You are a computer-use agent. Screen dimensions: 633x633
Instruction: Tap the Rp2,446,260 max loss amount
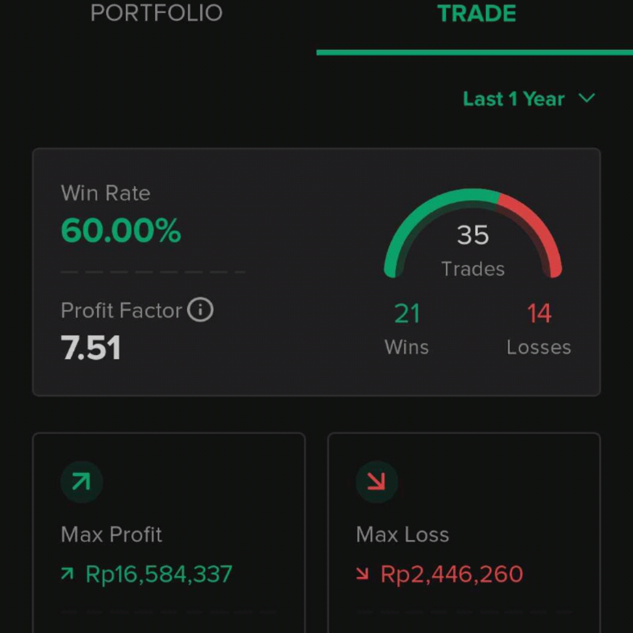pos(452,574)
